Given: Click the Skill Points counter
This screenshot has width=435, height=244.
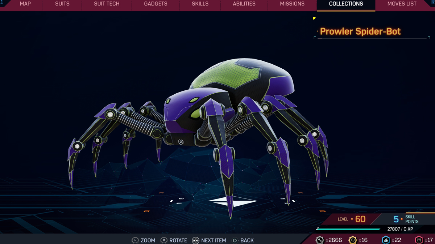Looking at the screenshot, I should coord(406,219).
